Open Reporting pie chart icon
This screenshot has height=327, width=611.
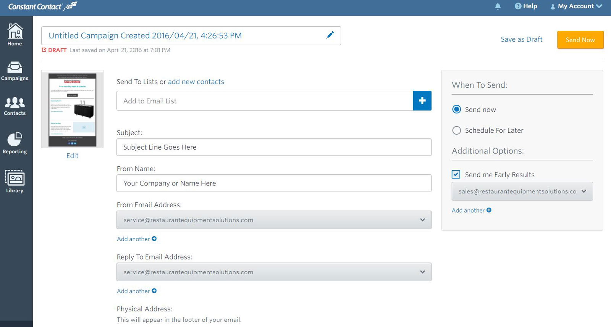[x=15, y=143]
